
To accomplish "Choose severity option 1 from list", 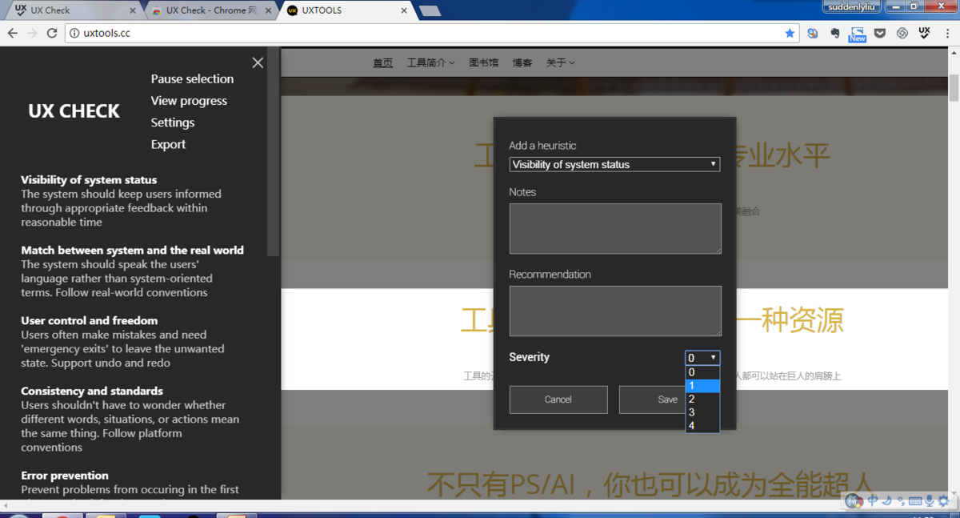I will [x=702, y=386].
